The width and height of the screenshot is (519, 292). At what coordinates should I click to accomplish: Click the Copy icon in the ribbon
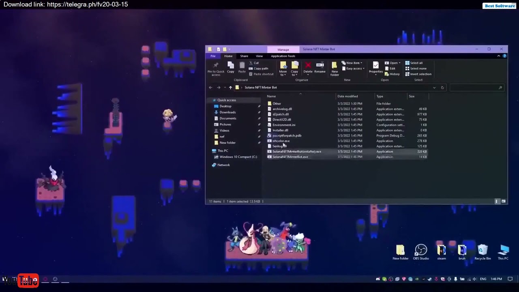(230, 67)
